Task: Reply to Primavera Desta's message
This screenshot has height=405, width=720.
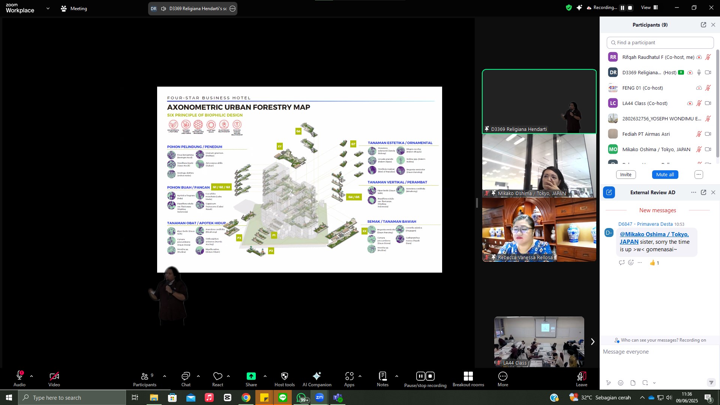Action: click(x=622, y=262)
